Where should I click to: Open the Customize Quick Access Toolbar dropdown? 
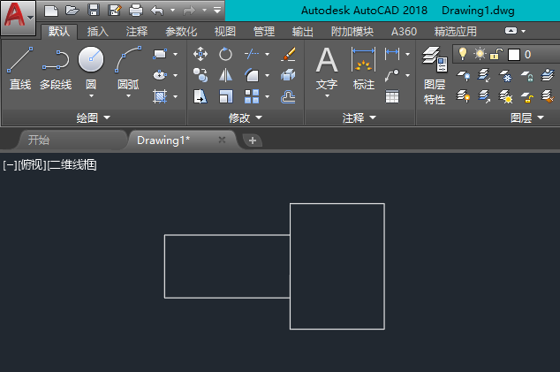(x=217, y=11)
